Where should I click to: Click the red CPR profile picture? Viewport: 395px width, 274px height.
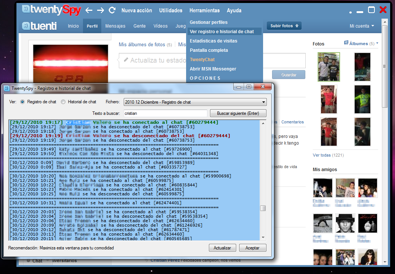(x=71, y=64)
